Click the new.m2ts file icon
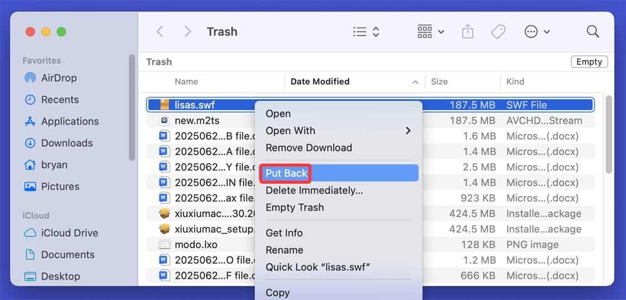The height and width of the screenshot is (300, 626). coord(164,121)
